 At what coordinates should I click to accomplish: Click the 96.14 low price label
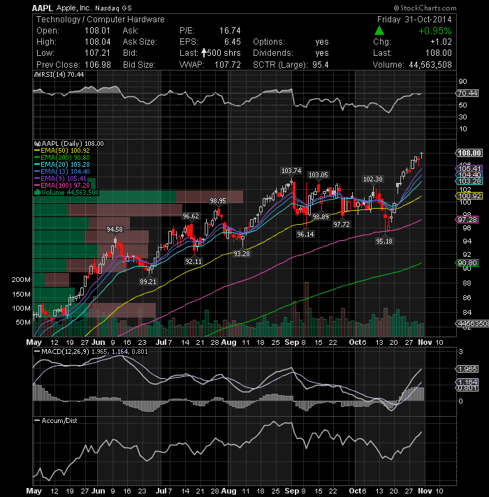coord(305,235)
